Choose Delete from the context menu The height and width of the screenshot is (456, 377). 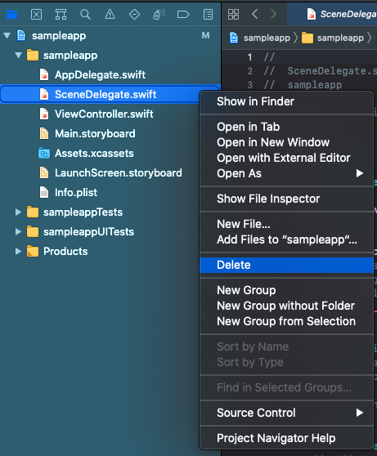tap(286, 265)
